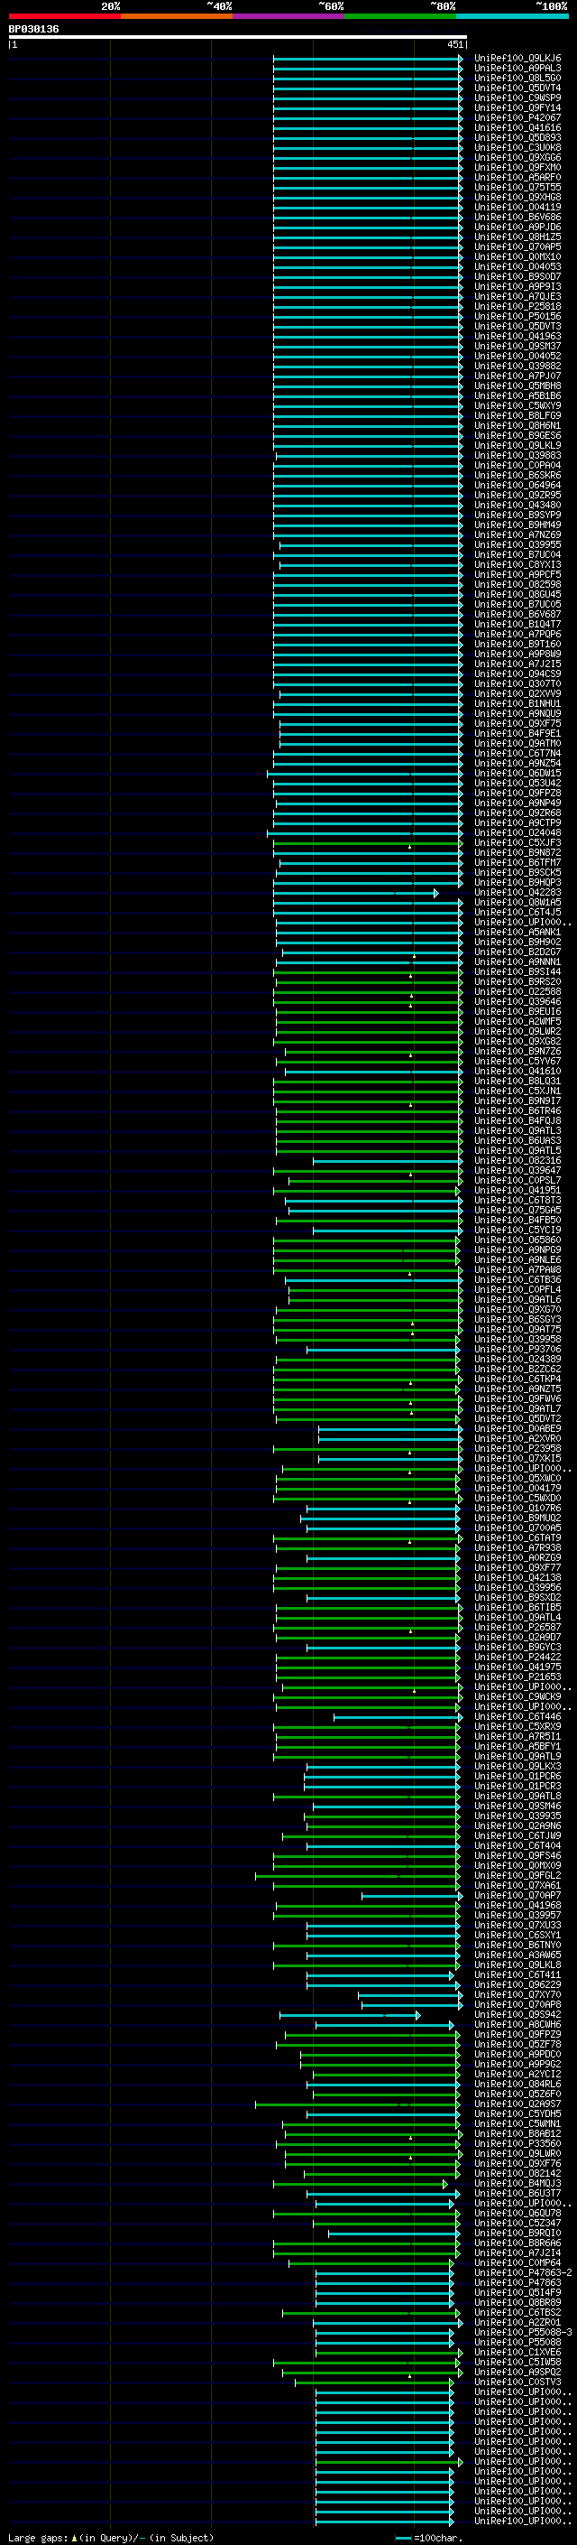Select hit label UniRef100_O04119
The width and height of the screenshot is (577, 2545).
(x=517, y=208)
